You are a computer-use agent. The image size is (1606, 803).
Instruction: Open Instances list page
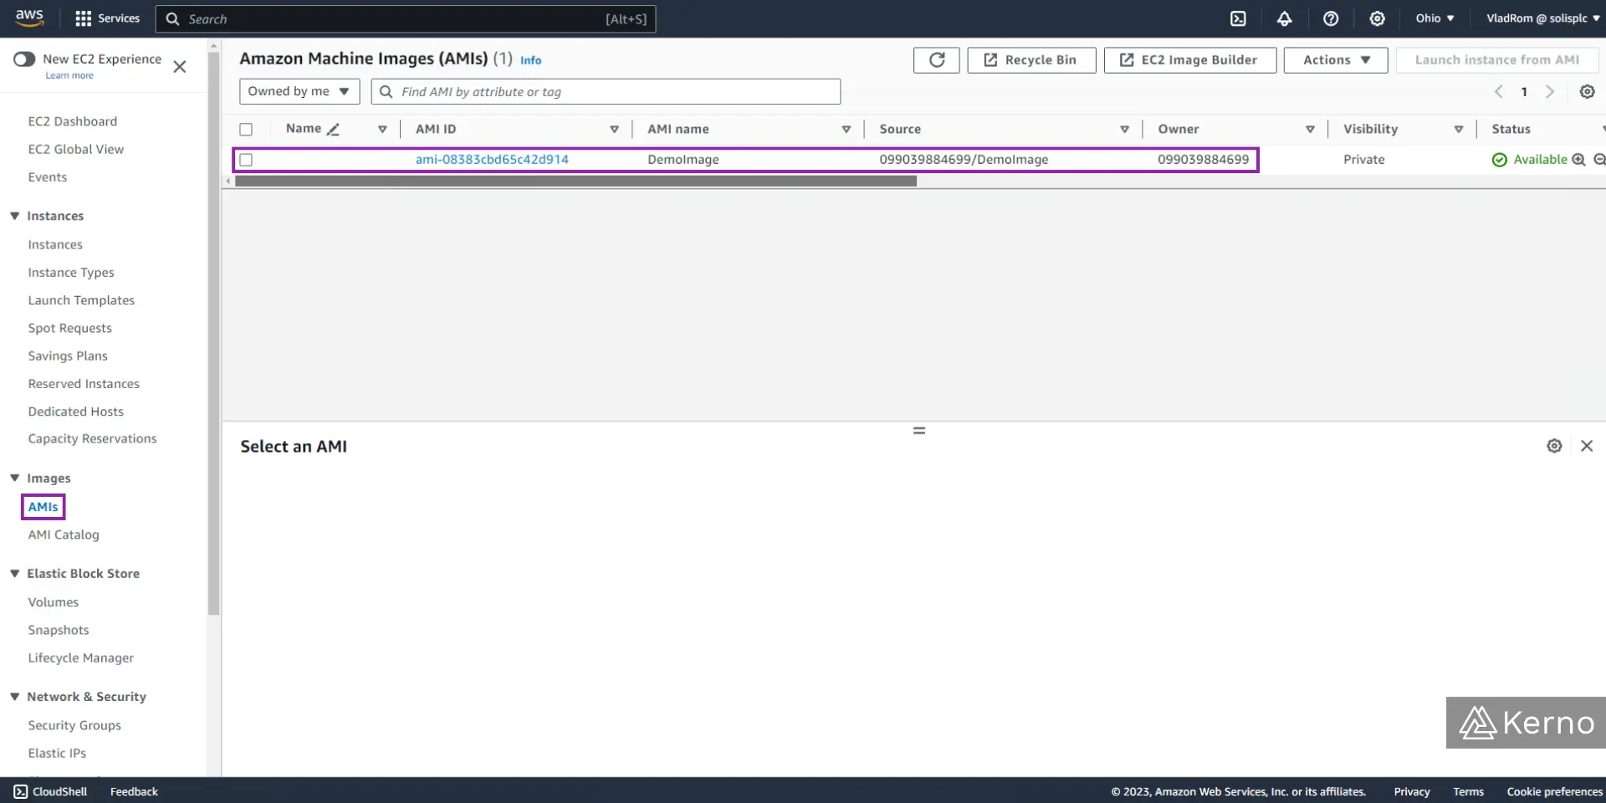55,244
